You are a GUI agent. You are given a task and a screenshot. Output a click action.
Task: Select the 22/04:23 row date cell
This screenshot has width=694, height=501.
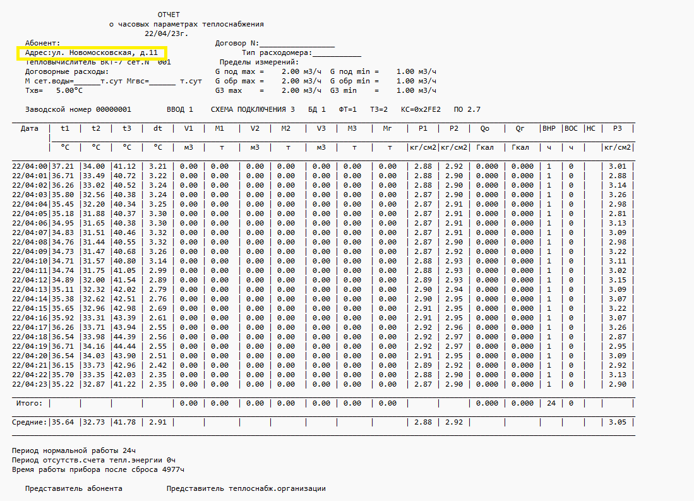point(30,384)
